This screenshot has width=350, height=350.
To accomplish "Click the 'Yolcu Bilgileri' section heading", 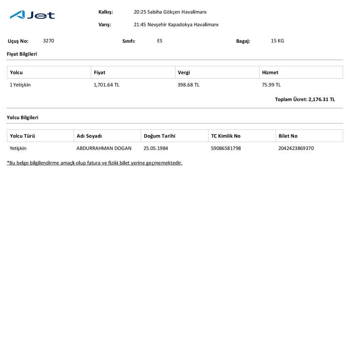I will click(22, 118).
